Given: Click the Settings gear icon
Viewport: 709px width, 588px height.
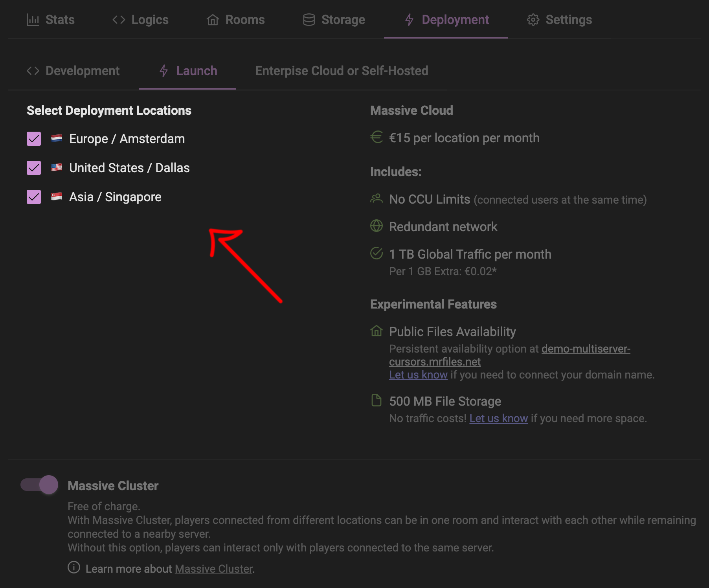Looking at the screenshot, I should pos(533,20).
